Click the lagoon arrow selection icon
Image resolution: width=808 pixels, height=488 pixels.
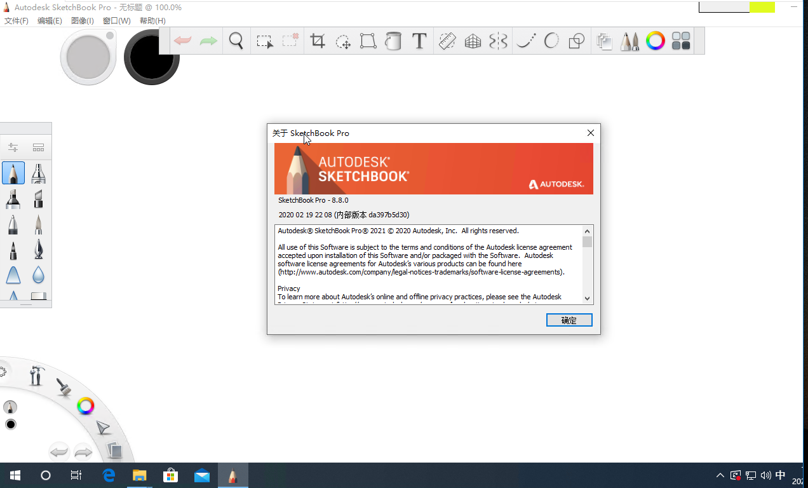pos(103,428)
